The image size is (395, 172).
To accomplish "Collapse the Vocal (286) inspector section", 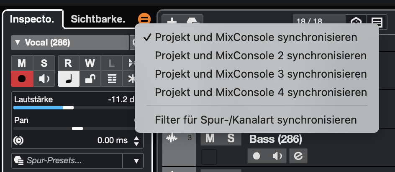I will click(18, 43).
